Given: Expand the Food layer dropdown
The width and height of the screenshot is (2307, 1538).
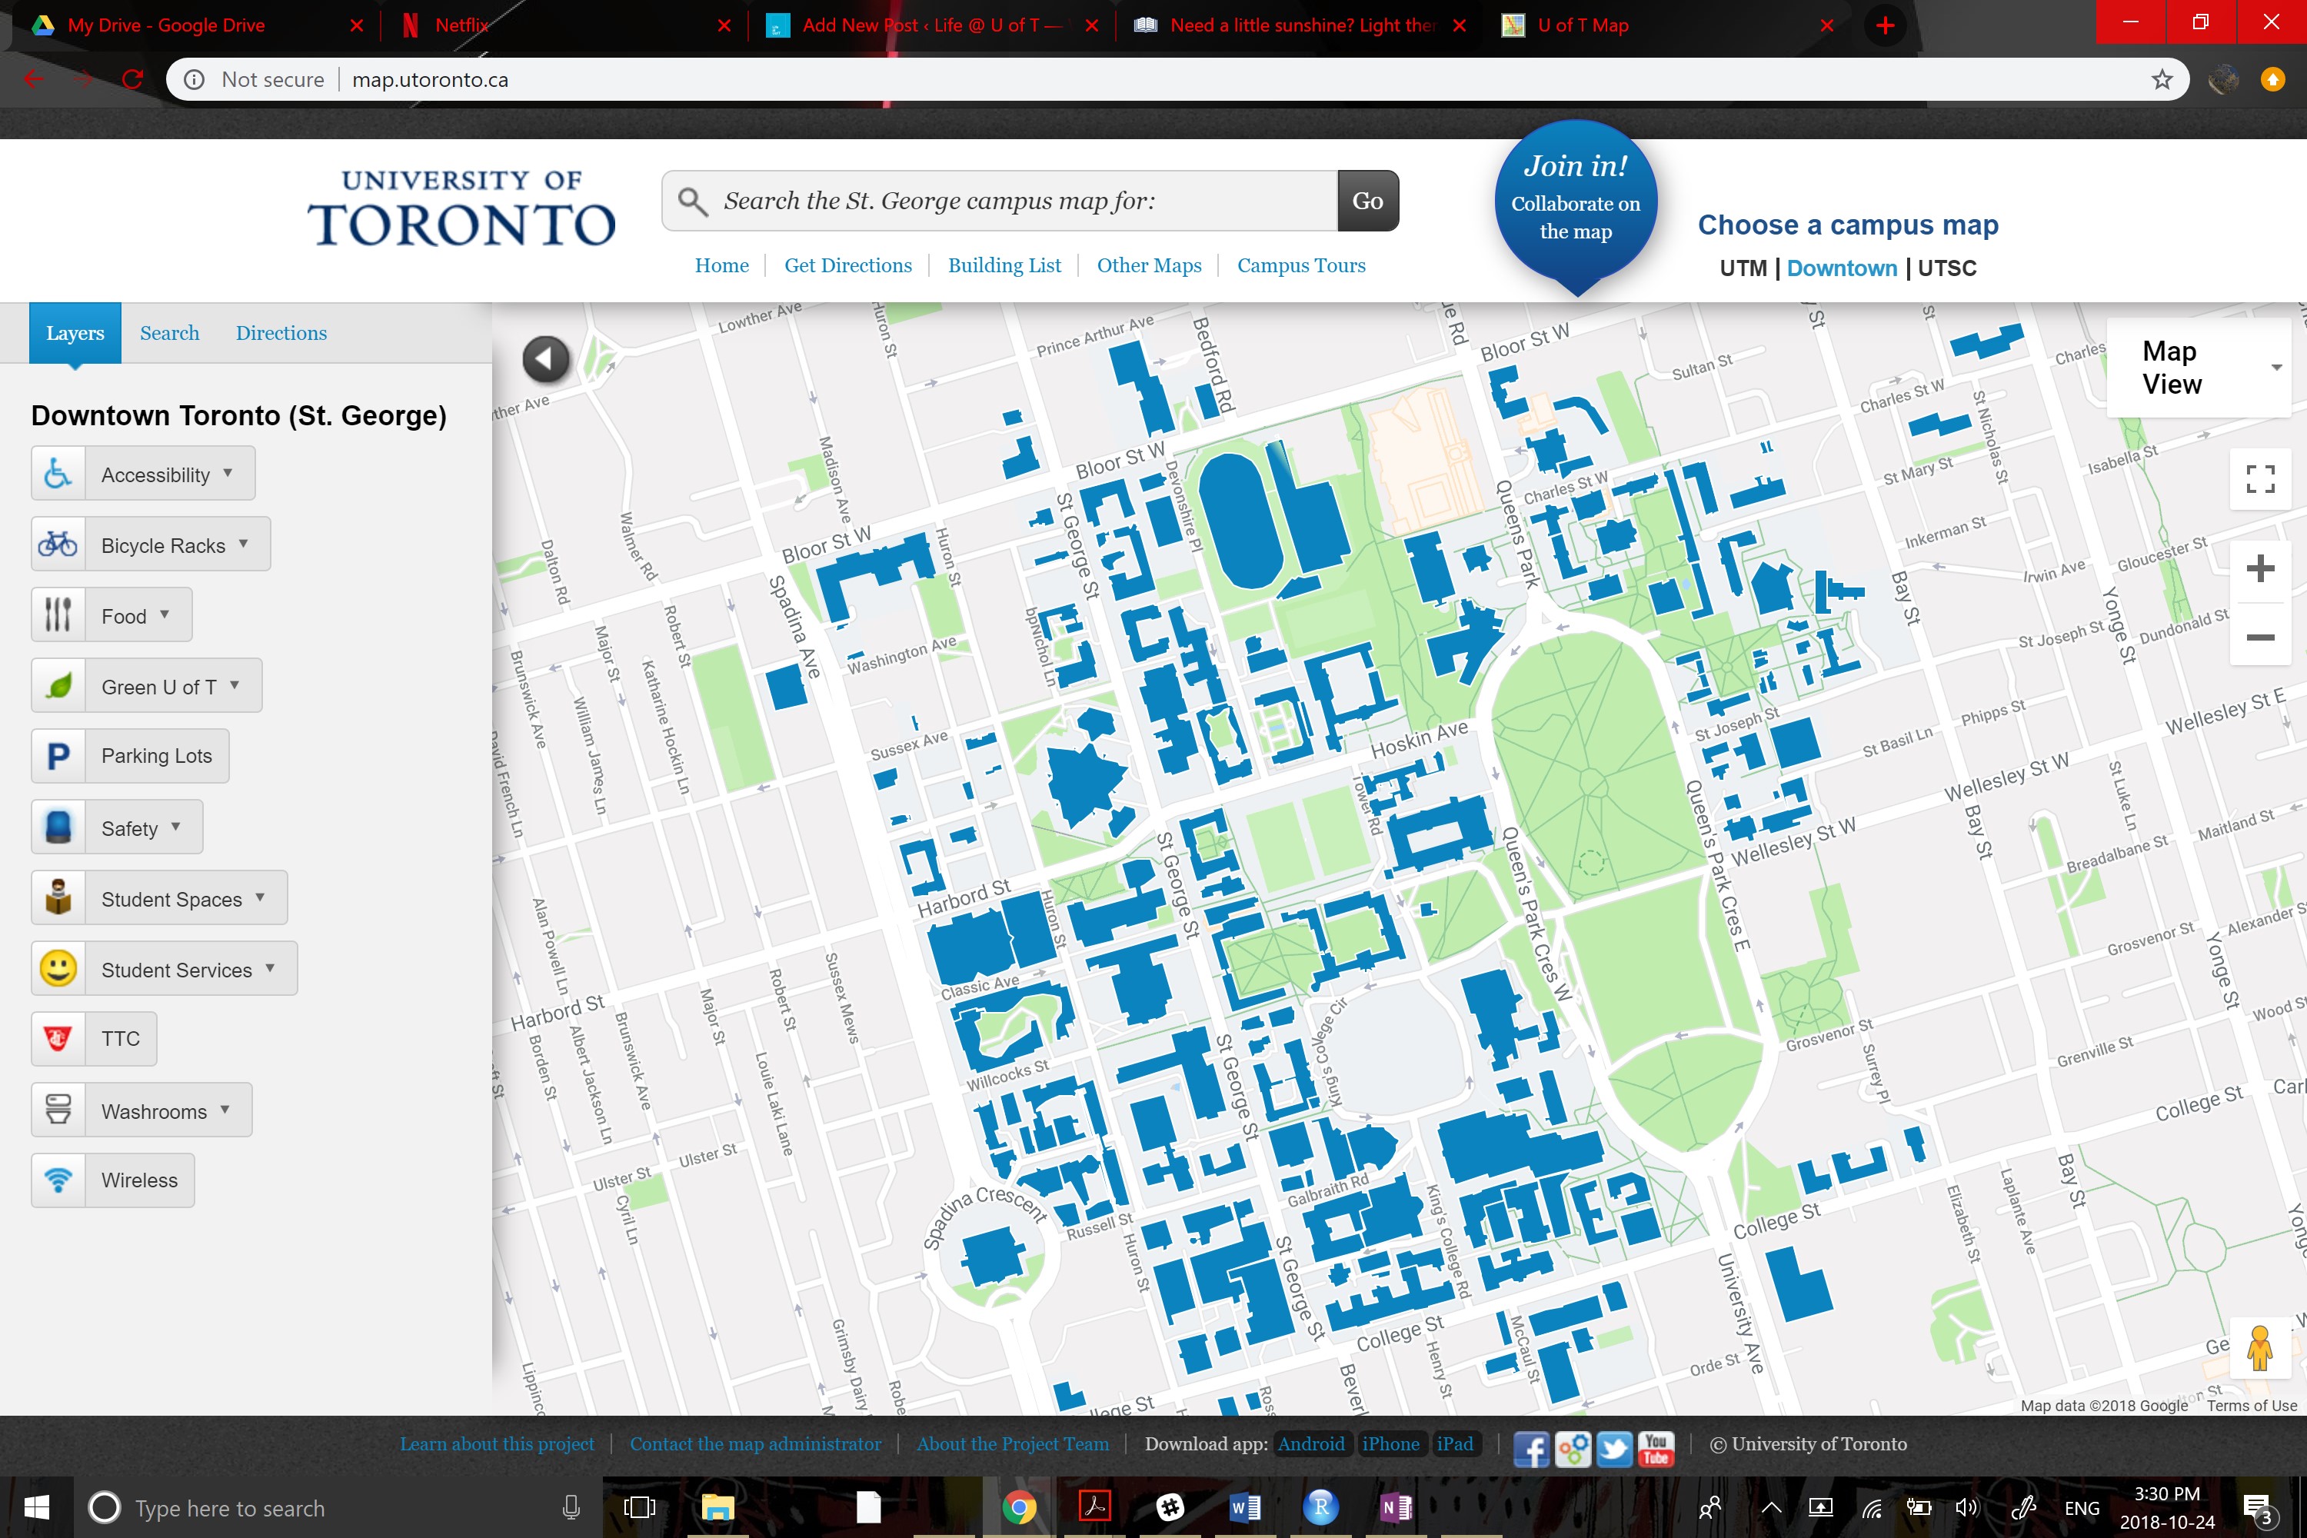Looking at the screenshot, I should tap(165, 615).
